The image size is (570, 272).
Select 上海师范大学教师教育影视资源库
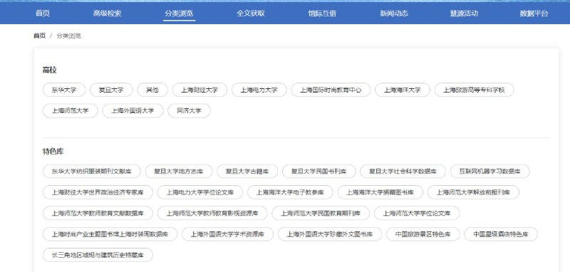pos(212,213)
